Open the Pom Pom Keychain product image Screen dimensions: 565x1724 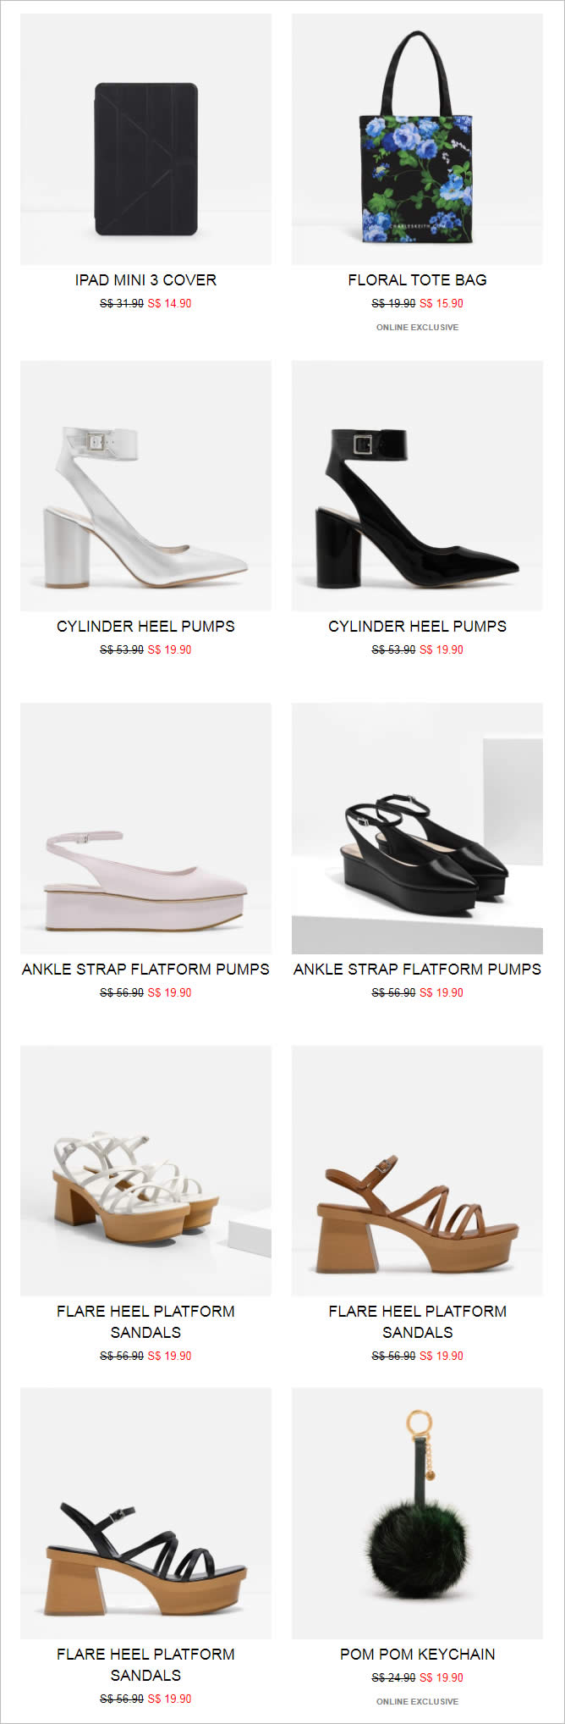(x=417, y=1513)
